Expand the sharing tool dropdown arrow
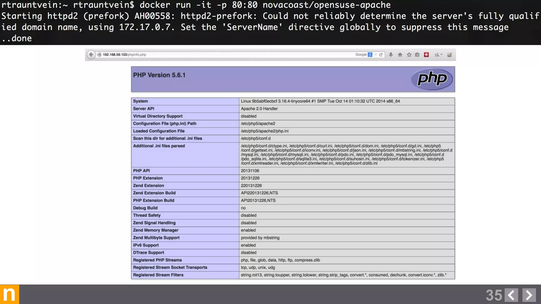The image size is (541, 304). coord(441,55)
